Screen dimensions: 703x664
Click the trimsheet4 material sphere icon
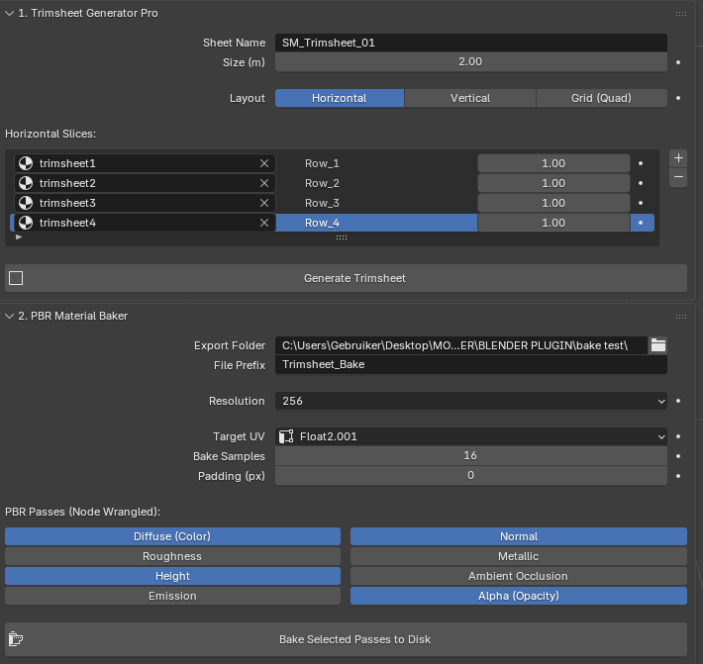[x=26, y=223]
